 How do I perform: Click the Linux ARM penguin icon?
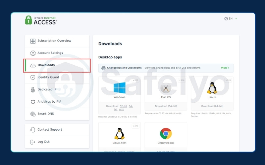pos(119,133)
